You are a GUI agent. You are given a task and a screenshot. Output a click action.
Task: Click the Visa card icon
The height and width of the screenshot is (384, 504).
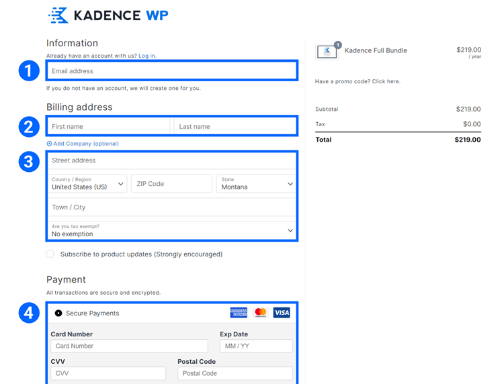[282, 313]
